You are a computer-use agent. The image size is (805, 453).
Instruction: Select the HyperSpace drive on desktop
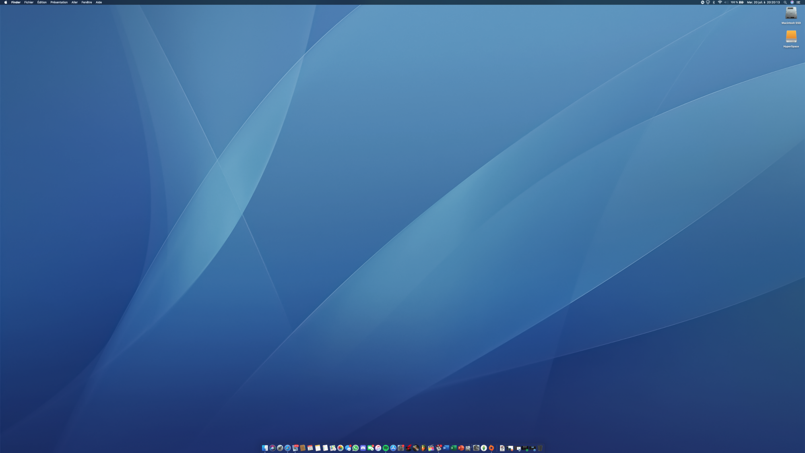tap(791, 37)
